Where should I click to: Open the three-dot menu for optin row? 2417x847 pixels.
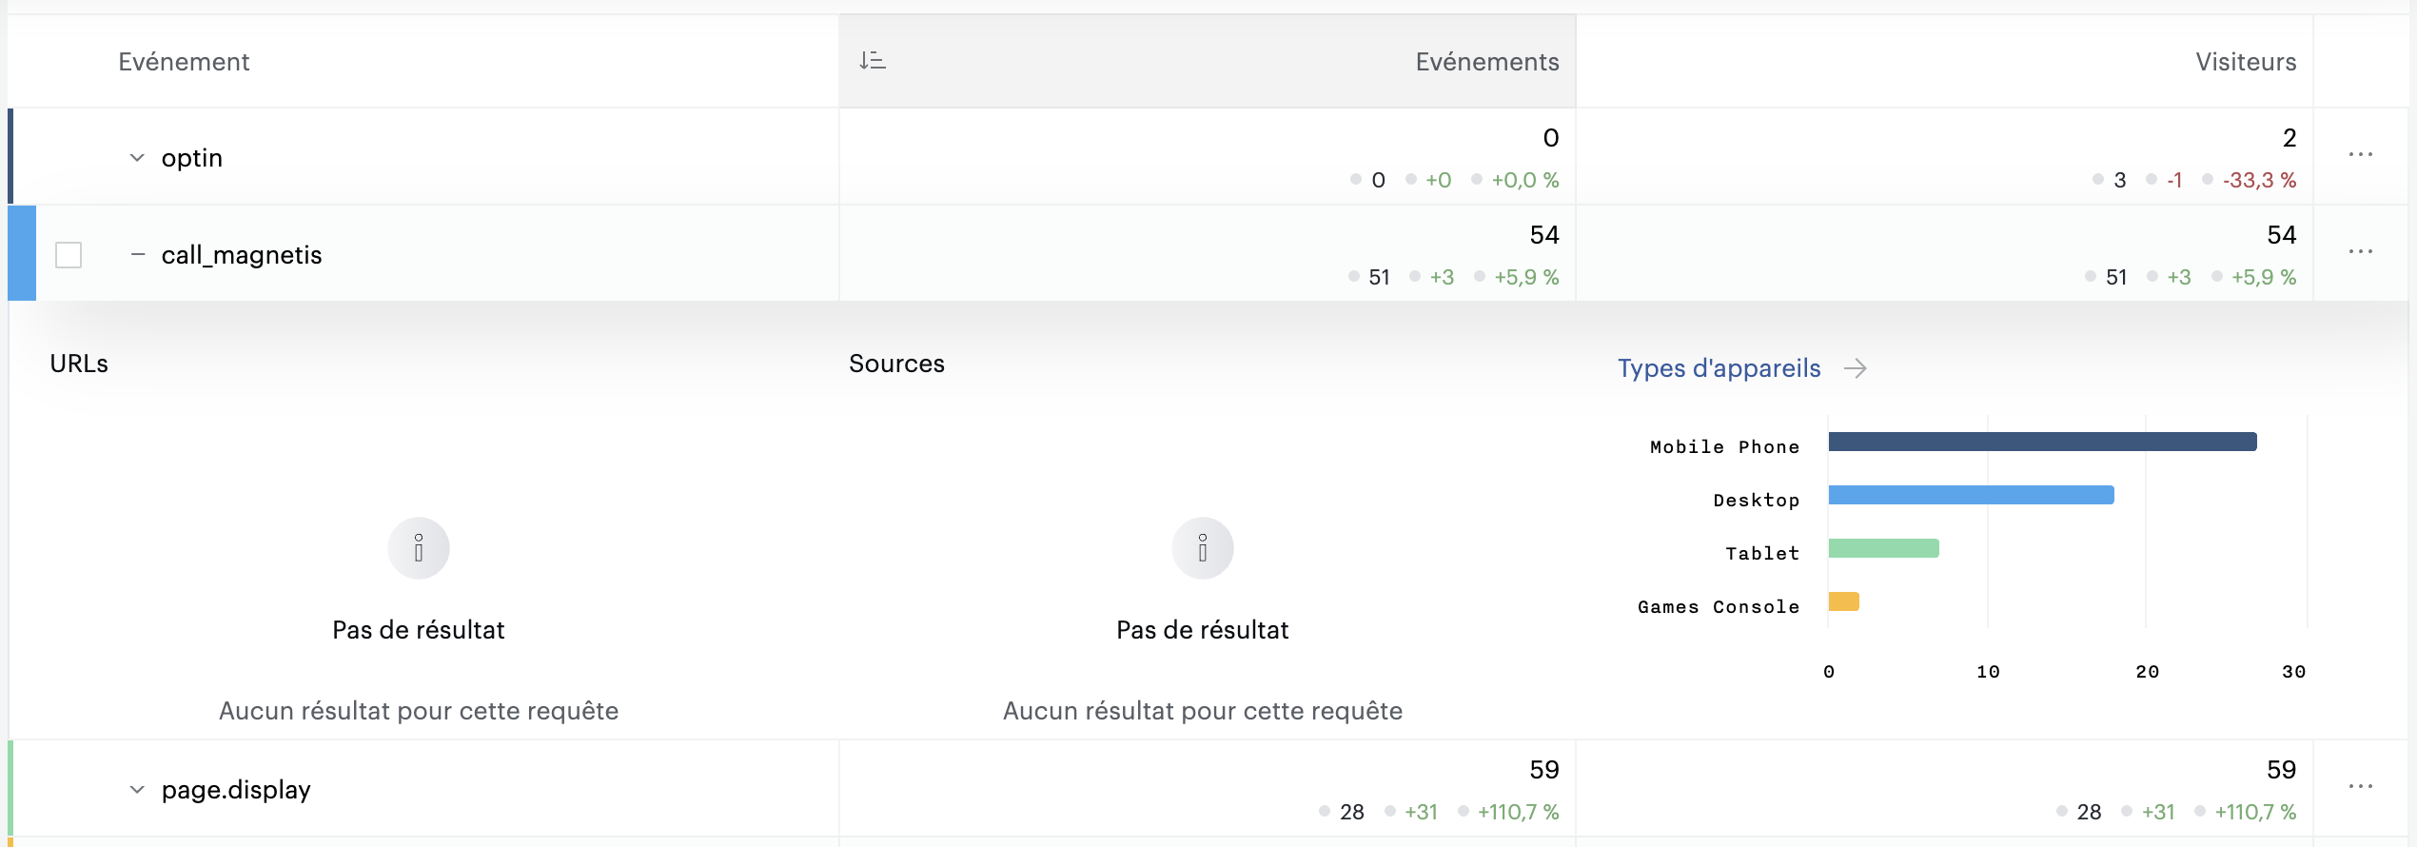pyautogui.click(x=2361, y=154)
